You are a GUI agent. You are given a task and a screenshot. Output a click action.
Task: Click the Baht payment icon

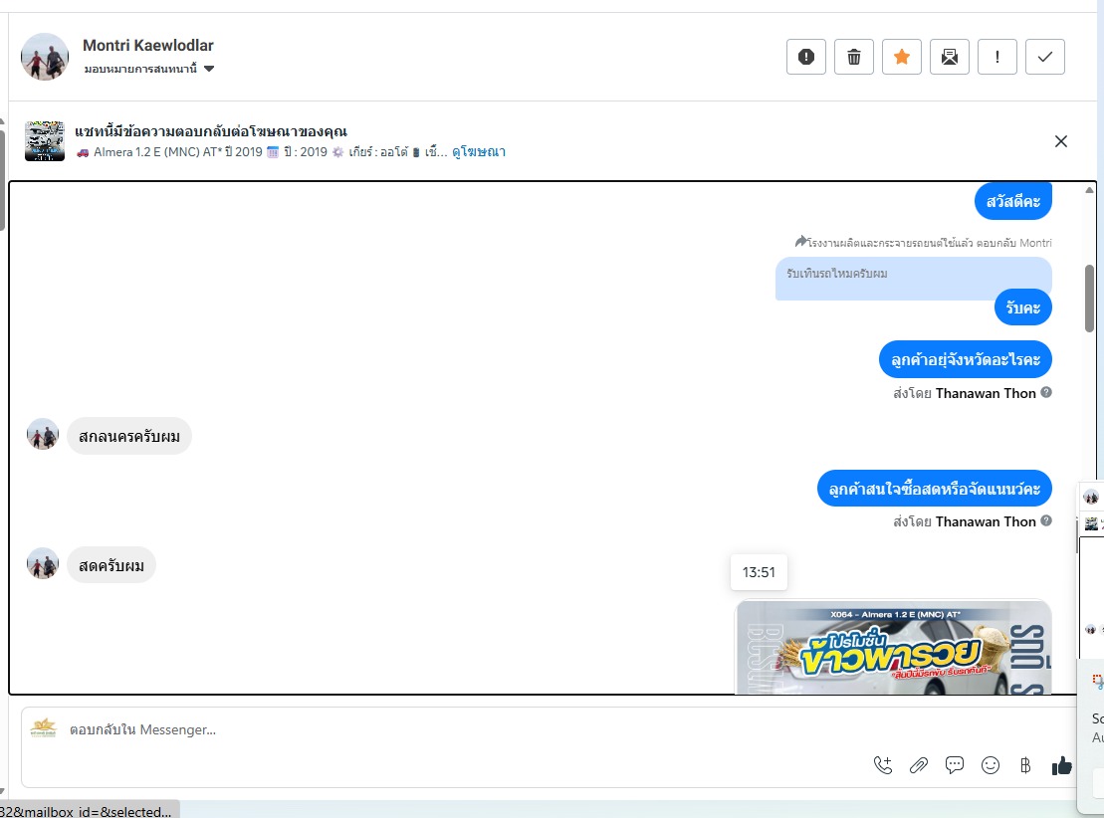(x=1025, y=765)
